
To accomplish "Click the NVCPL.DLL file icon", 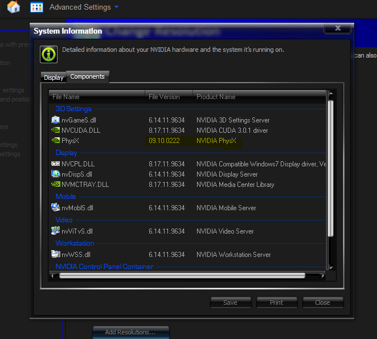I will click(x=56, y=164).
